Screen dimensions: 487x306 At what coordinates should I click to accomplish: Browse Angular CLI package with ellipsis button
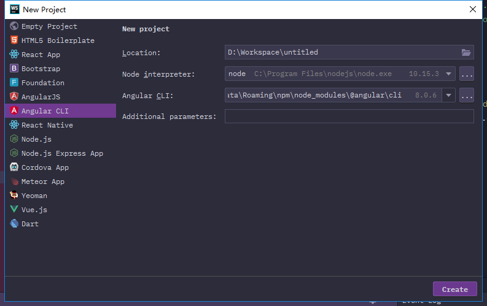pos(467,95)
